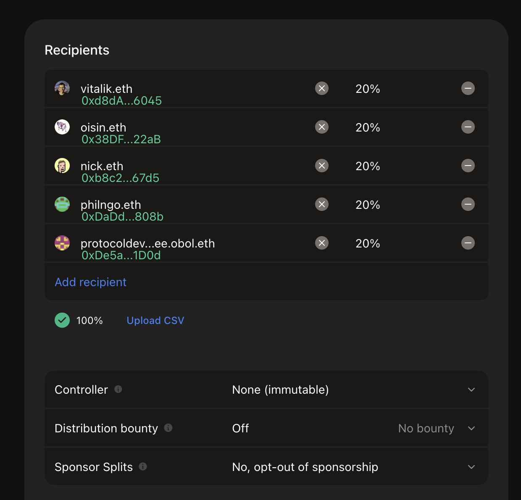
Task: Edit the nick.eth percentage value
Action: (368, 166)
